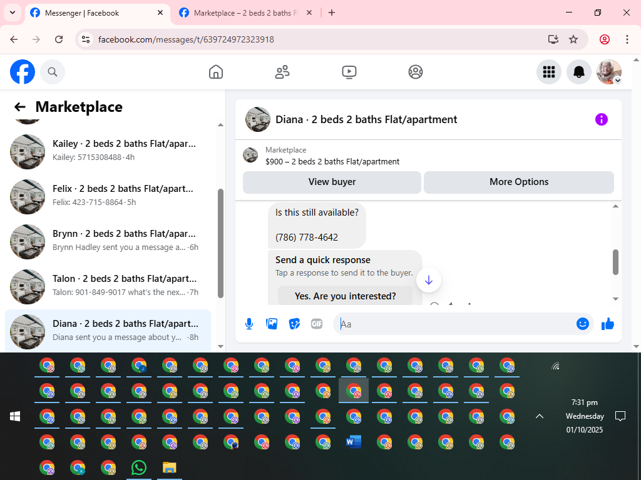Open Windows Start menu
Viewport: 641px width, 480px height.
coord(15,416)
